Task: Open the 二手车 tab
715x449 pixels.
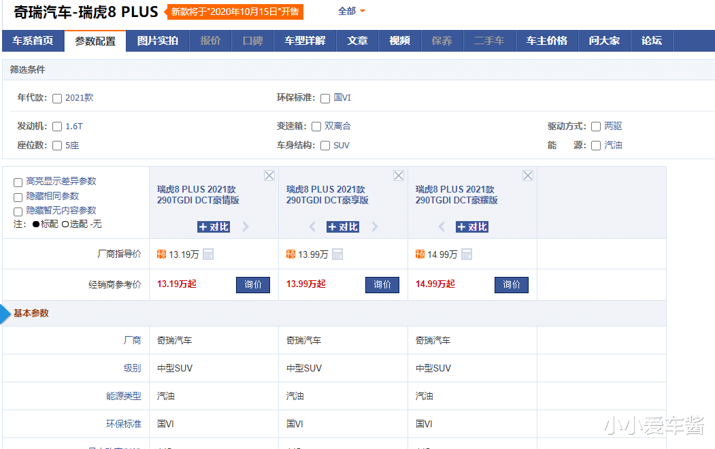Action: point(489,41)
